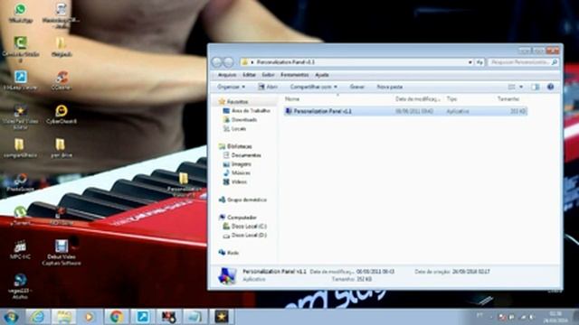Open the Windows Start menu
The image size is (579, 325).
(11, 317)
